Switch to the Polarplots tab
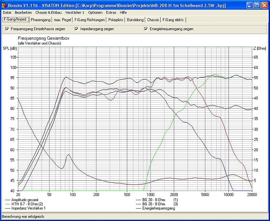270x221 pixels. click(116, 20)
